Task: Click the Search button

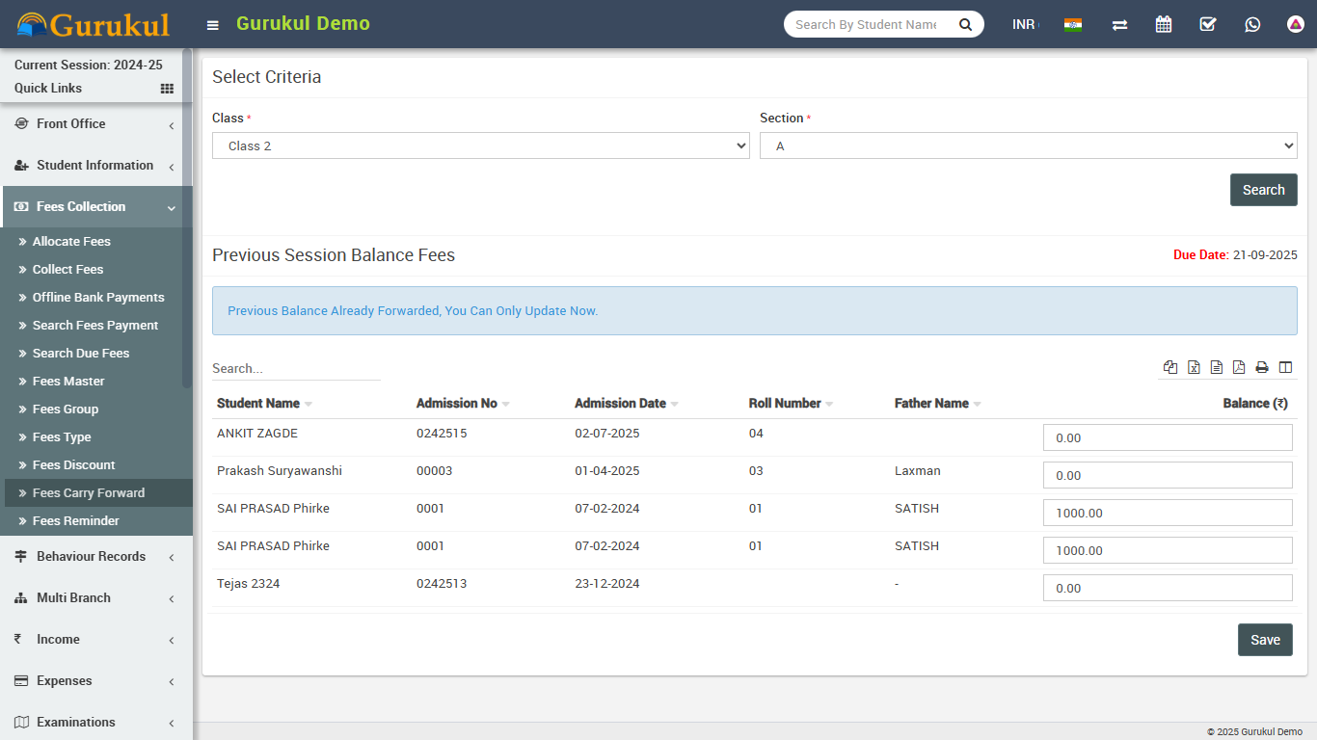Action: pos(1263,190)
